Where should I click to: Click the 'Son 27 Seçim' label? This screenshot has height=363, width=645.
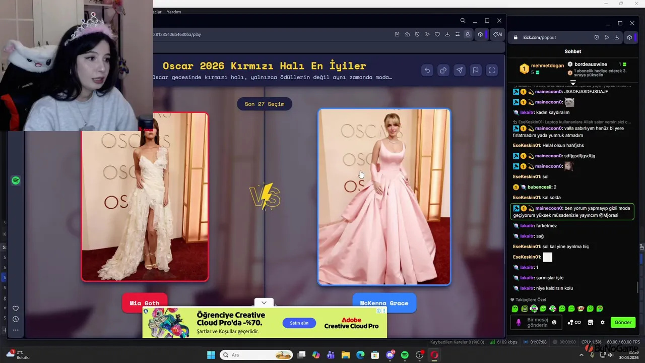[265, 104]
